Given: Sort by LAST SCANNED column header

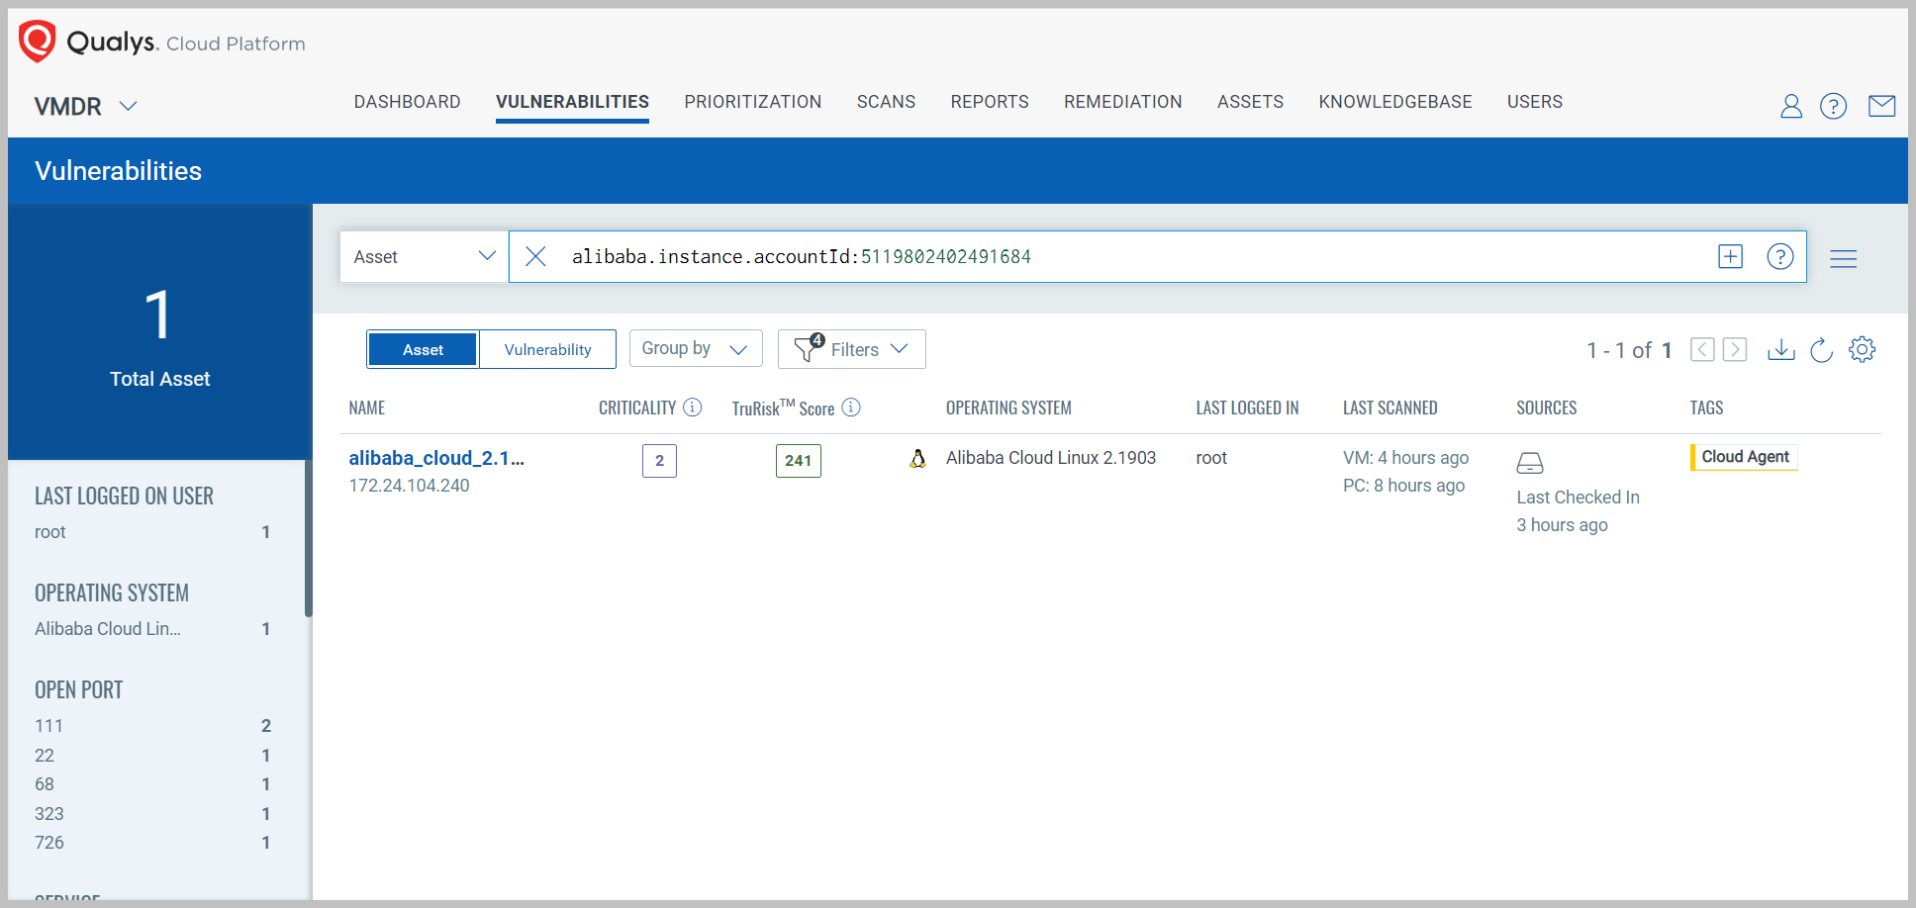Looking at the screenshot, I should pyautogui.click(x=1389, y=408).
